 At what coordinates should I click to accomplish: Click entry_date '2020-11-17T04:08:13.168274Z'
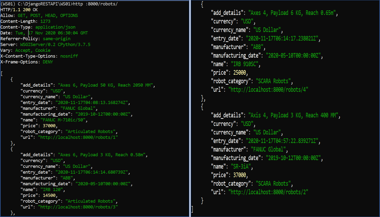(92, 102)
